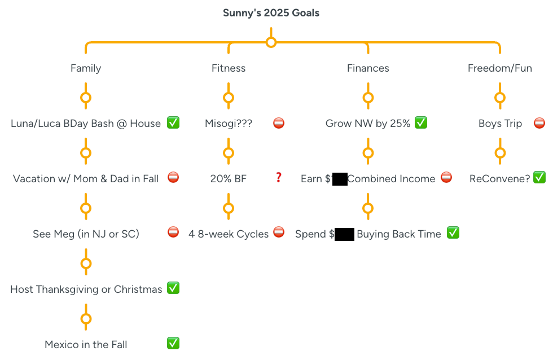Image resolution: width=553 pixels, height=360 pixels.
Task: Collapse the Family branch node circle
Action: [86, 98]
